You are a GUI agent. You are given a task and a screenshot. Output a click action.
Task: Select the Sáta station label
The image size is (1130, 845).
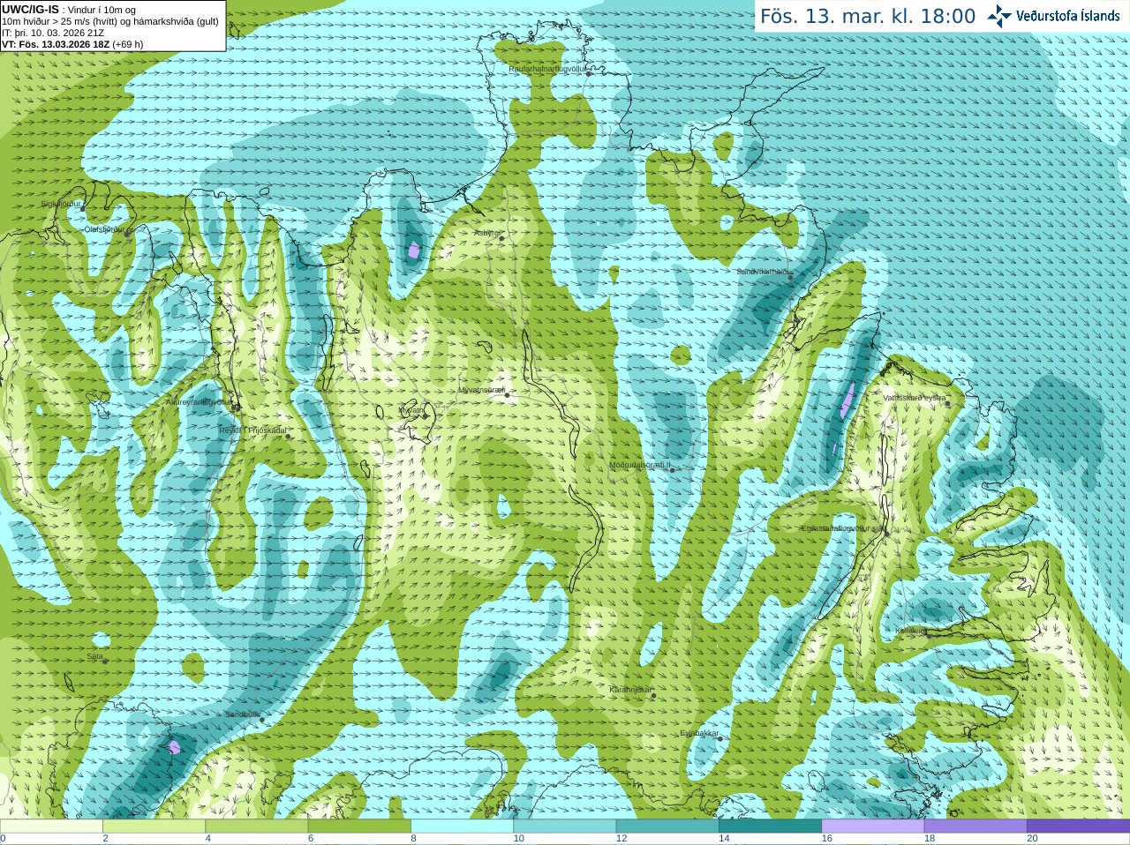pyautogui.click(x=95, y=657)
